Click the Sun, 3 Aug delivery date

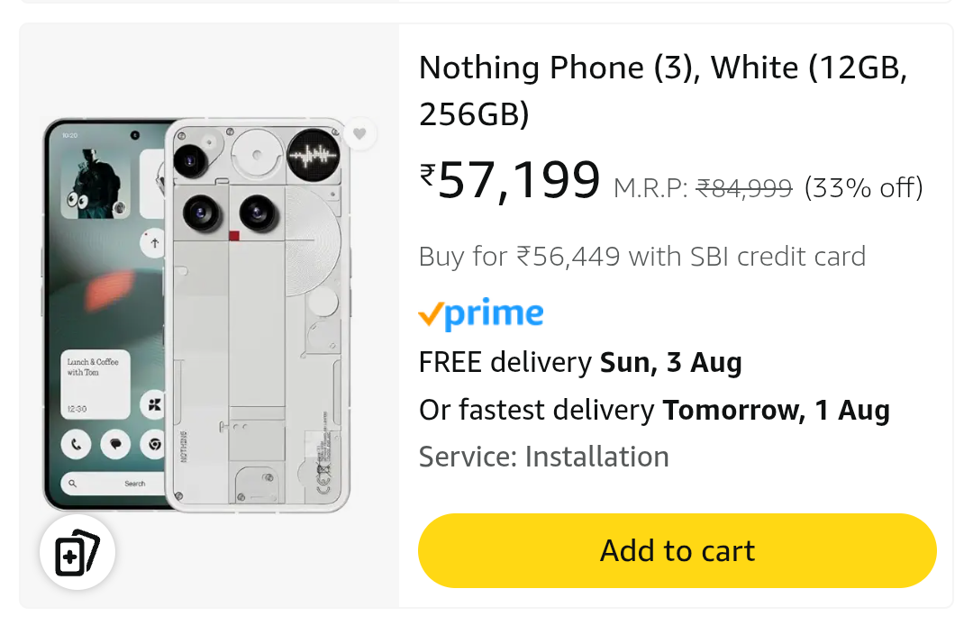click(671, 363)
